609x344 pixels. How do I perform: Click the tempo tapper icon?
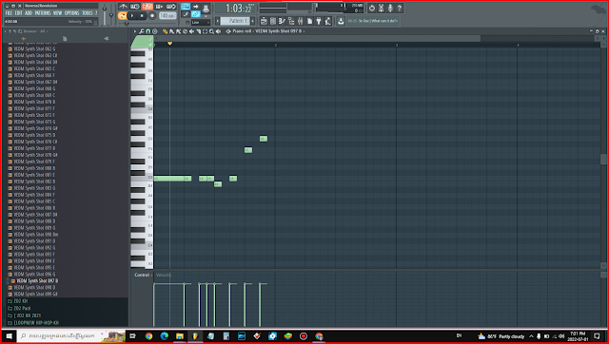coord(327,21)
